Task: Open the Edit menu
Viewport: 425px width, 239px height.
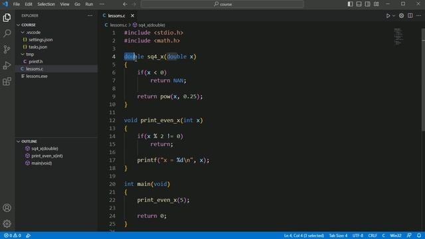Action: 29,4
